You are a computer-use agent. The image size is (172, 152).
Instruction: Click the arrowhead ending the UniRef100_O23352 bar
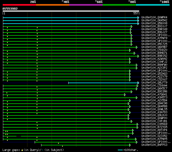(x=129, y=136)
